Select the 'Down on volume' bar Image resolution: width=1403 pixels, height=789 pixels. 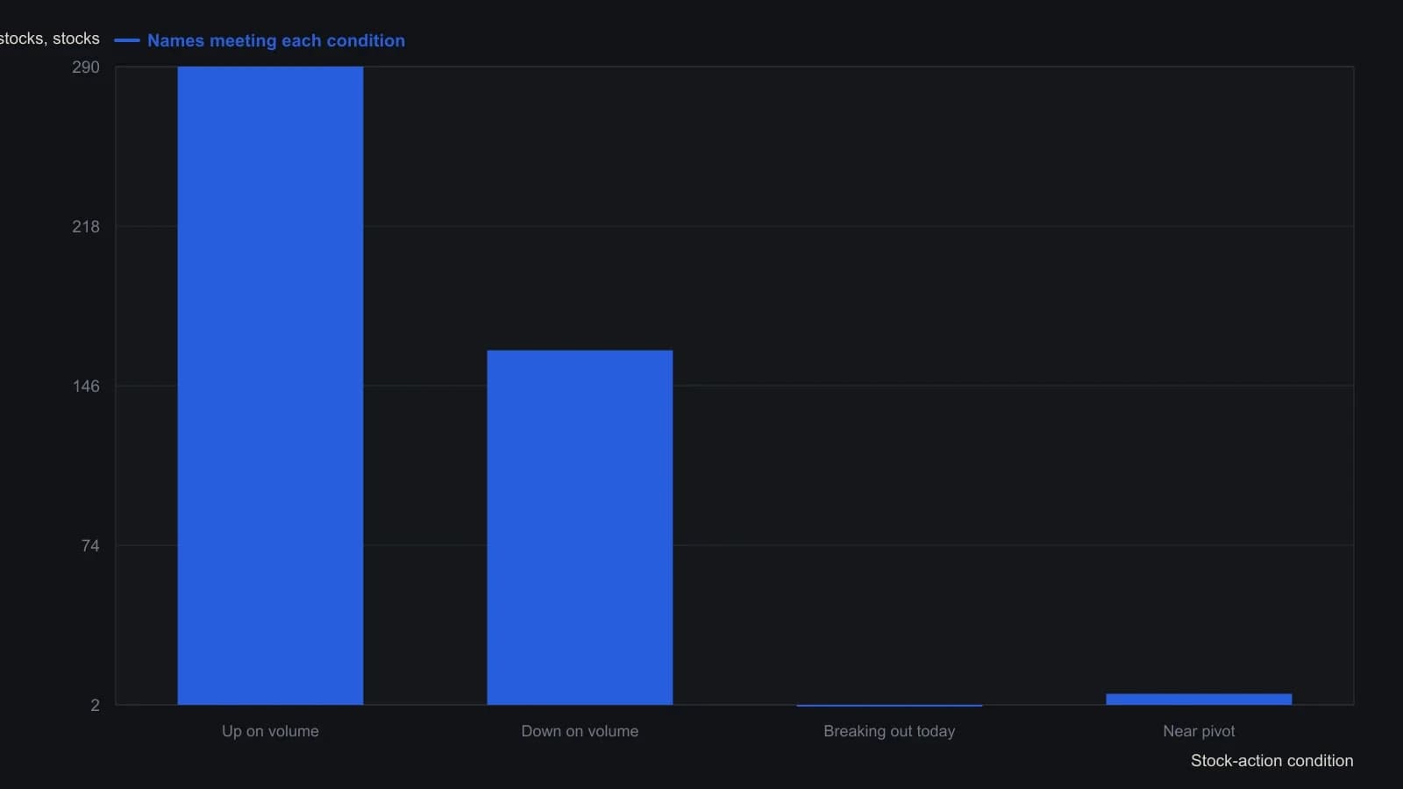[580, 528]
